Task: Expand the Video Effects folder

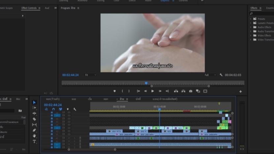Action: (x=251, y=36)
